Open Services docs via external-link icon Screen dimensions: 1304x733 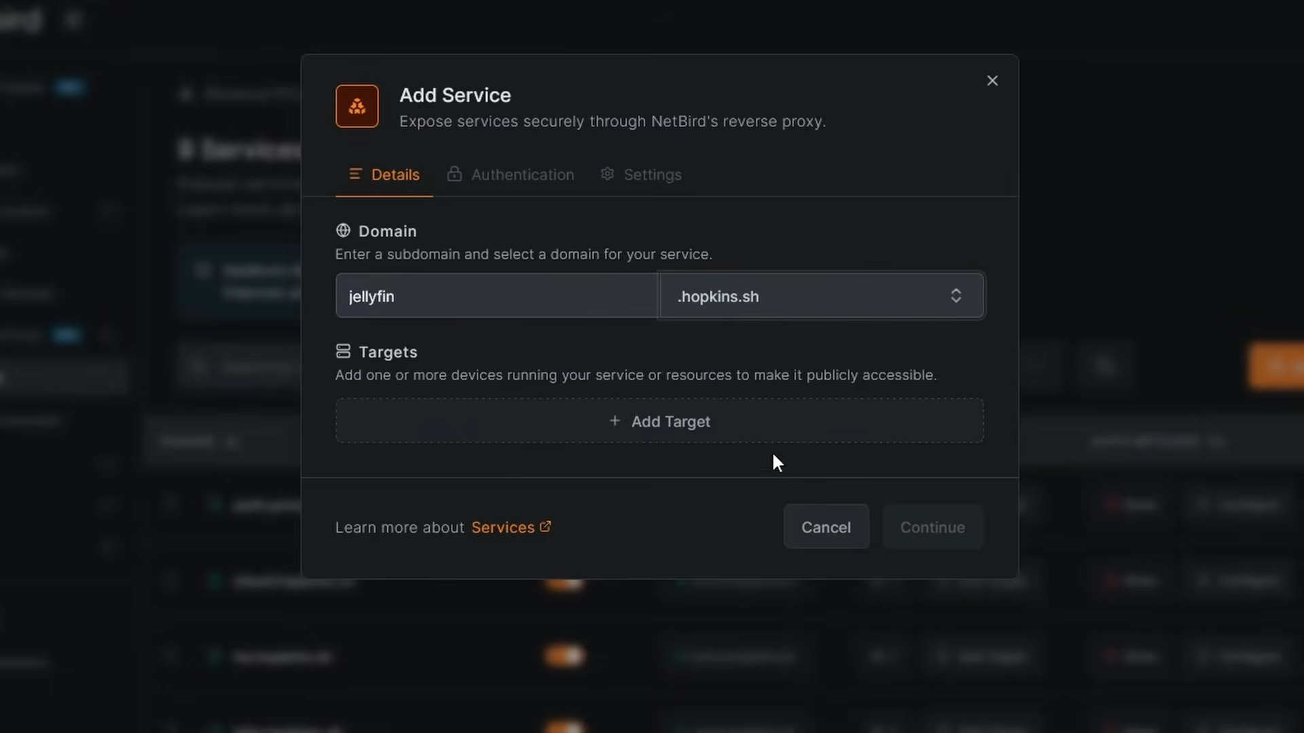tap(545, 526)
